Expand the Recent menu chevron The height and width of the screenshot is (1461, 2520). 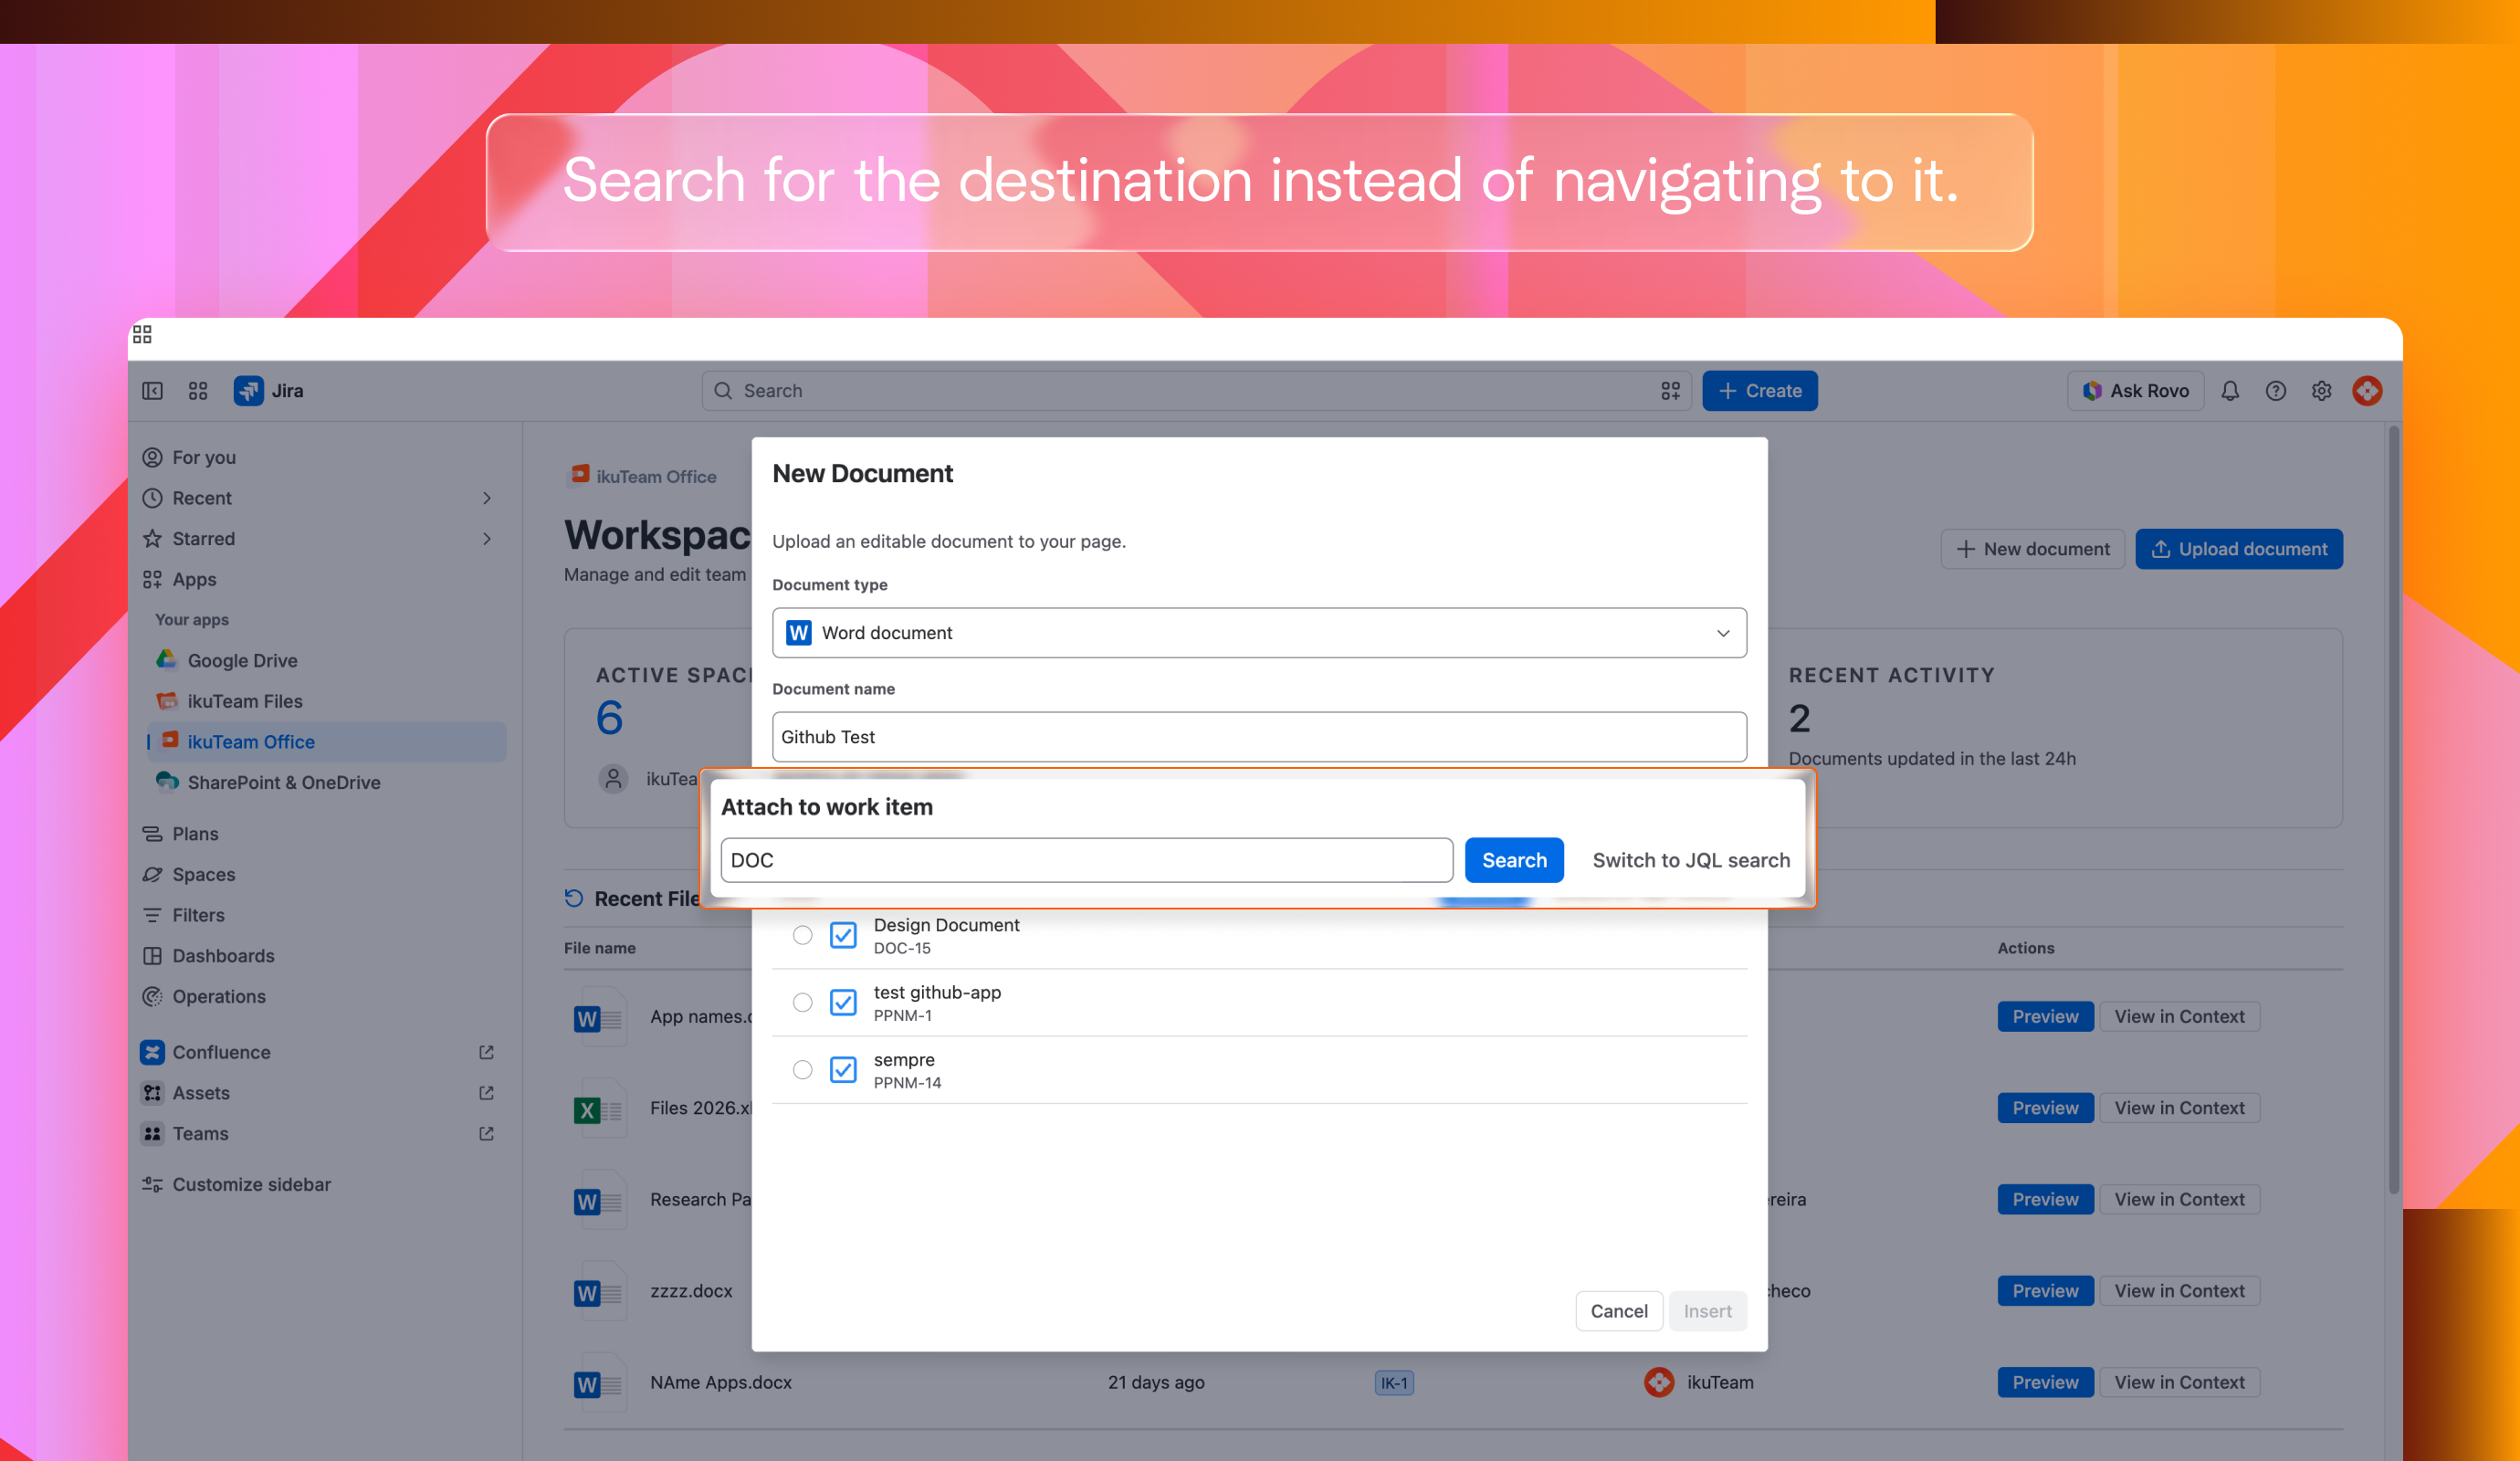coord(487,498)
